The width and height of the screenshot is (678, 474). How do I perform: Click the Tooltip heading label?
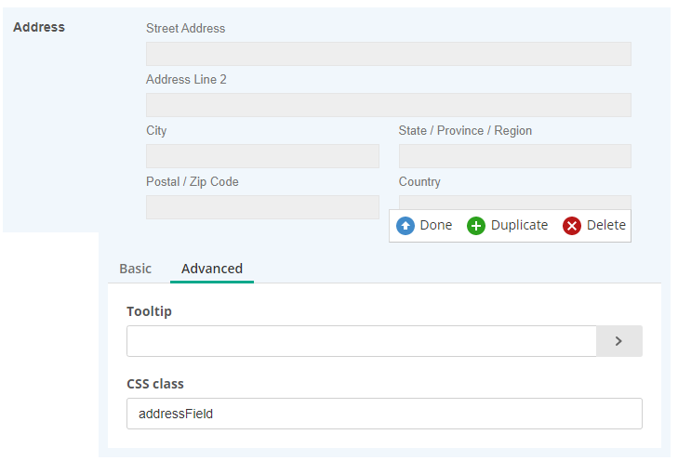click(x=149, y=311)
